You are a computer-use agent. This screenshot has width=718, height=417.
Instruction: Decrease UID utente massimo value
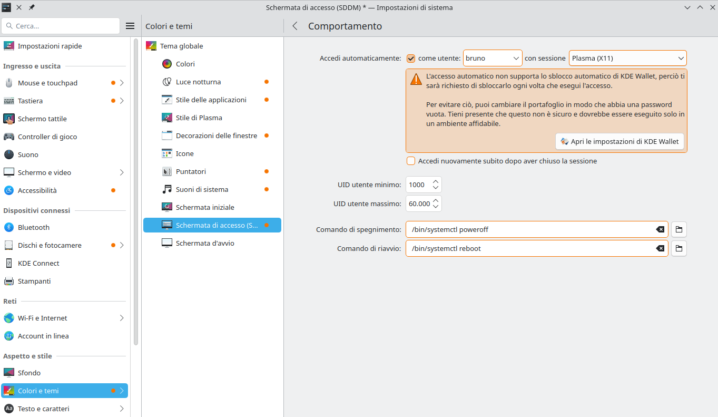[436, 207]
